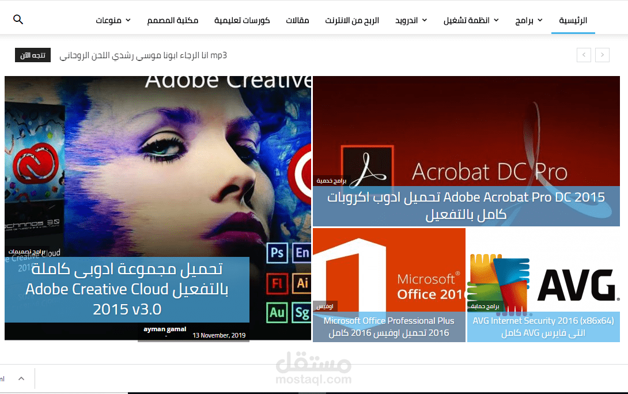Click the اوفيس category tag
The height and width of the screenshot is (394, 628).
click(325, 306)
